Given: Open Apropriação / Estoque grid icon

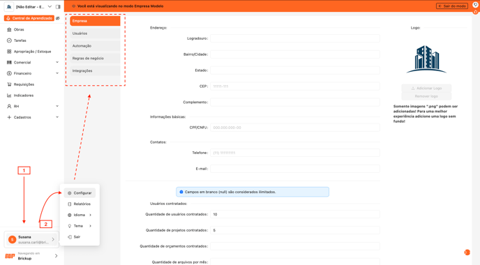Looking at the screenshot, I should click(x=9, y=52).
